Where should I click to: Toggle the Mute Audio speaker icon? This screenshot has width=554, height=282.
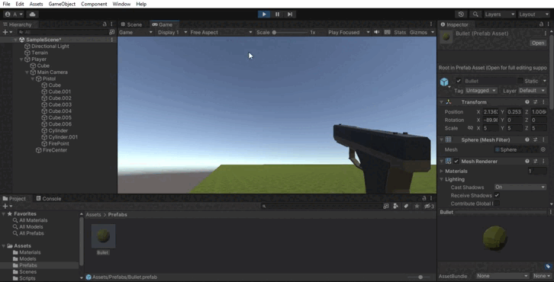coord(377,32)
